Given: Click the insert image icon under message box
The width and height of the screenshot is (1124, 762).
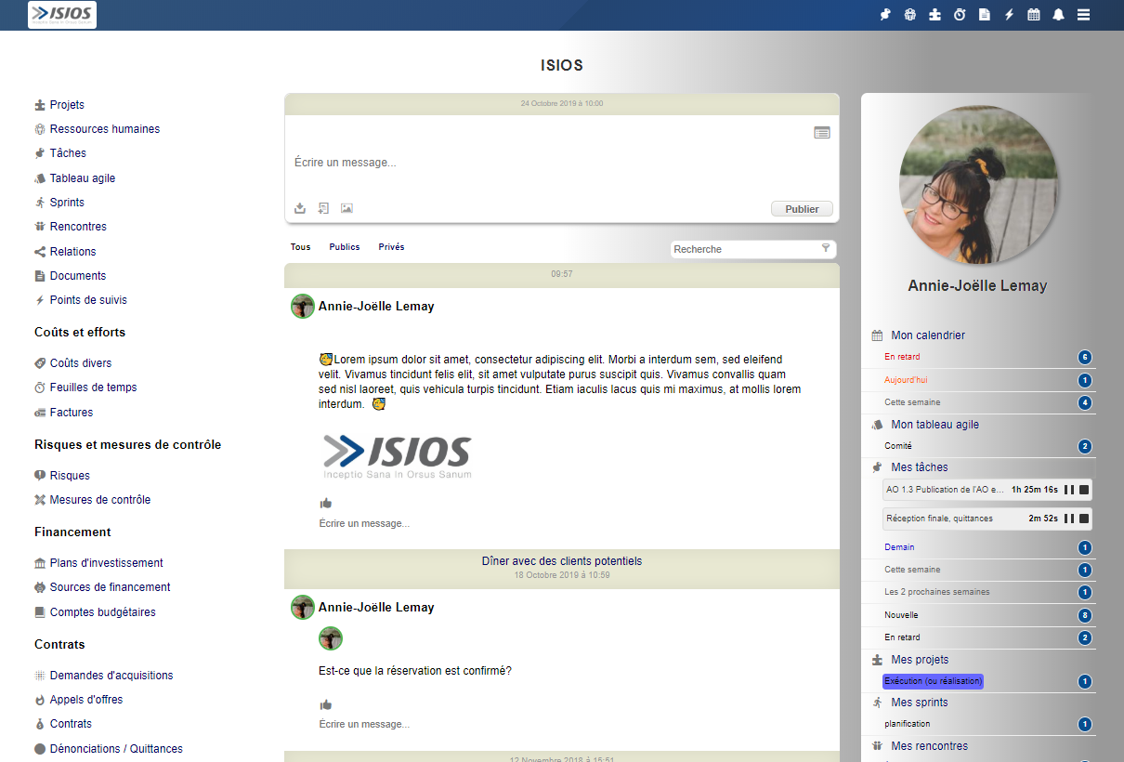Looking at the screenshot, I should (x=346, y=208).
